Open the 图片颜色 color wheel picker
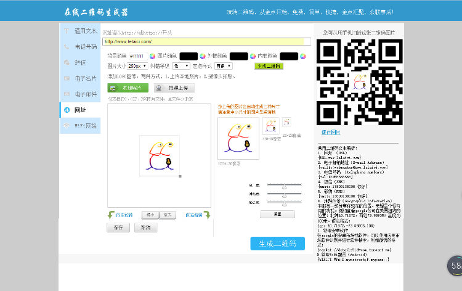The width and height of the screenshot is (462, 291). pos(203,56)
